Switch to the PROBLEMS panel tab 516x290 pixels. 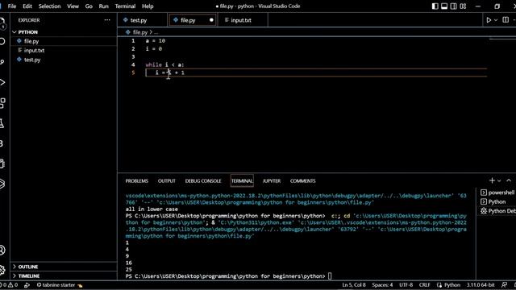pyautogui.click(x=136, y=180)
